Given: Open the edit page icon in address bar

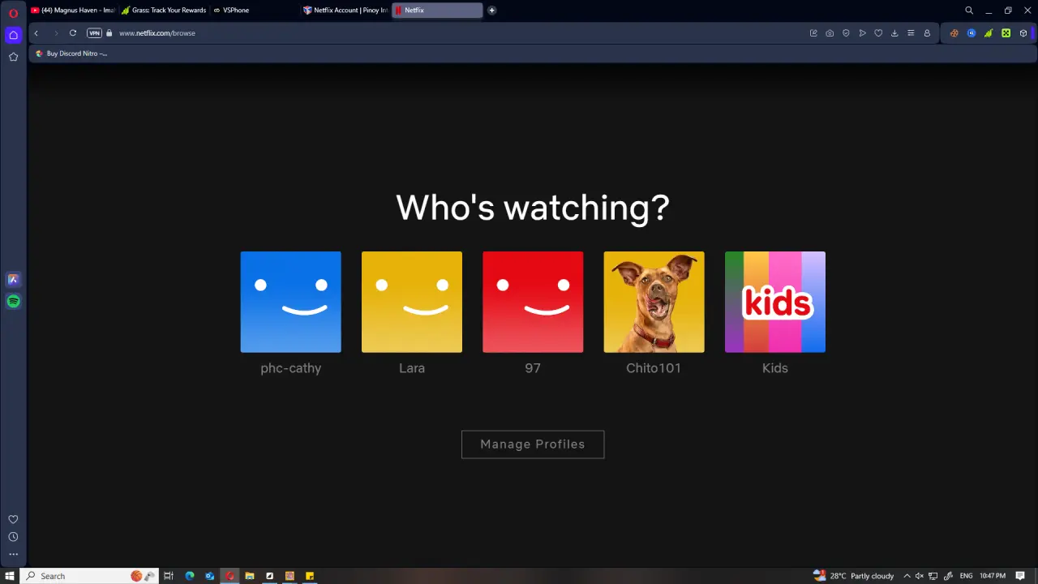Looking at the screenshot, I should [813, 33].
